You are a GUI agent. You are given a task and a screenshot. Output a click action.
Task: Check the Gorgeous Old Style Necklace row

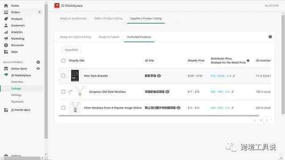63,92
